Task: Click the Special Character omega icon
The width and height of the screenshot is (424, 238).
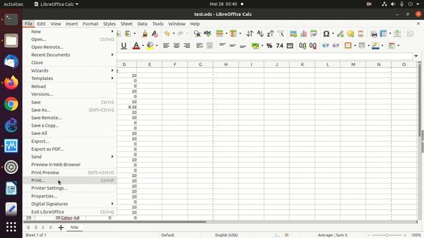Action: tap(326, 34)
